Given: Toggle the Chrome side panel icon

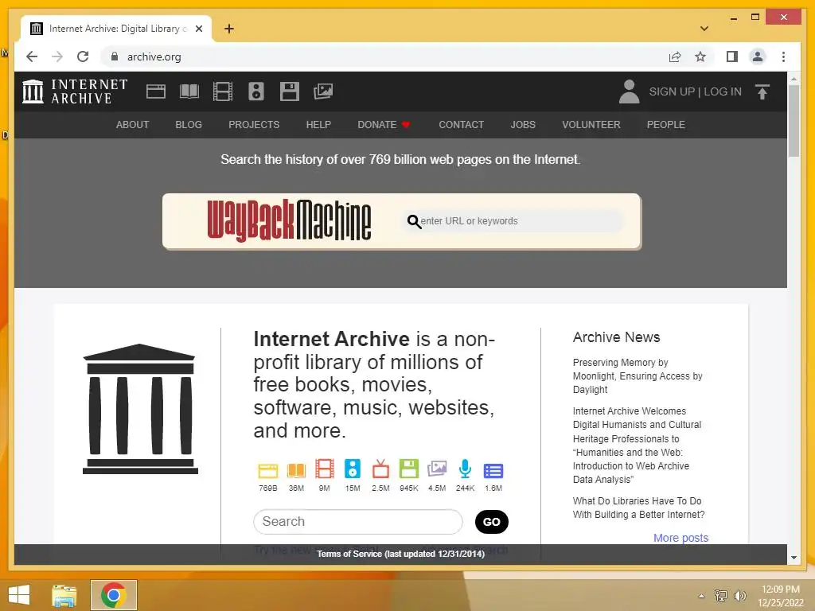Looking at the screenshot, I should pyautogui.click(x=732, y=56).
